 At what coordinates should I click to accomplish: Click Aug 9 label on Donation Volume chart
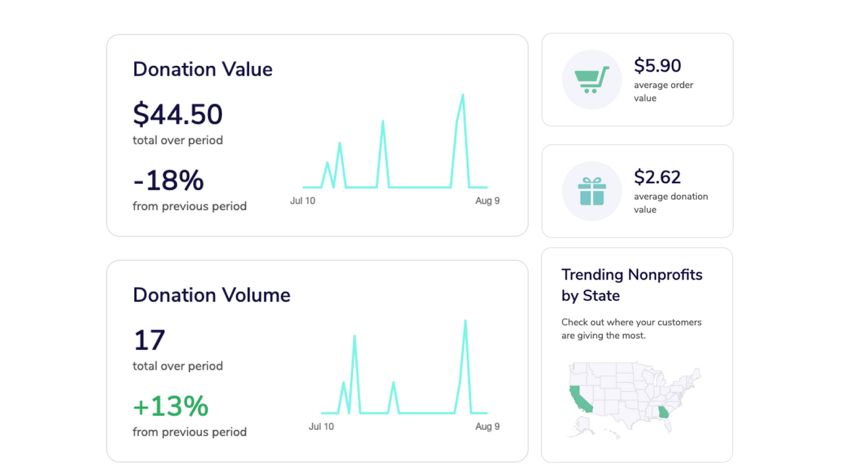click(x=487, y=427)
